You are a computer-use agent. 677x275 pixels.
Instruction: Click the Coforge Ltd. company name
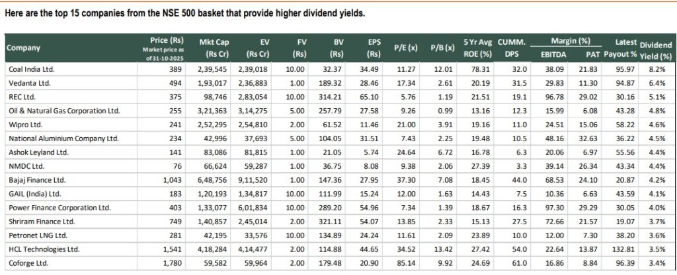(26, 264)
